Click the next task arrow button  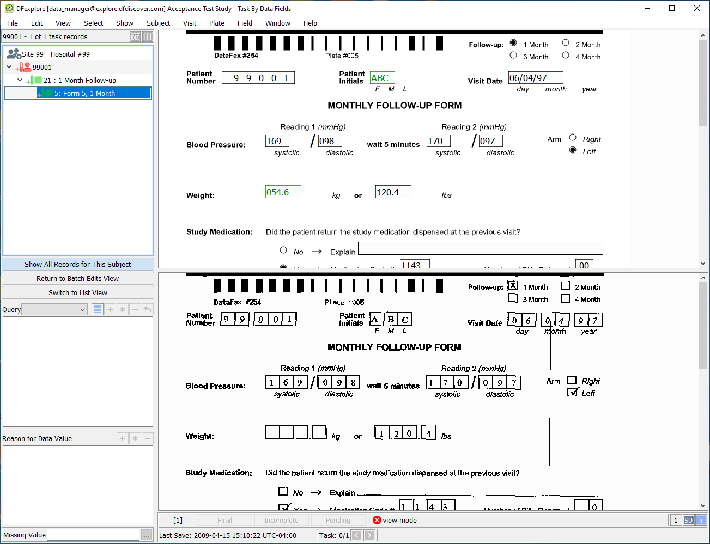coord(369,535)
